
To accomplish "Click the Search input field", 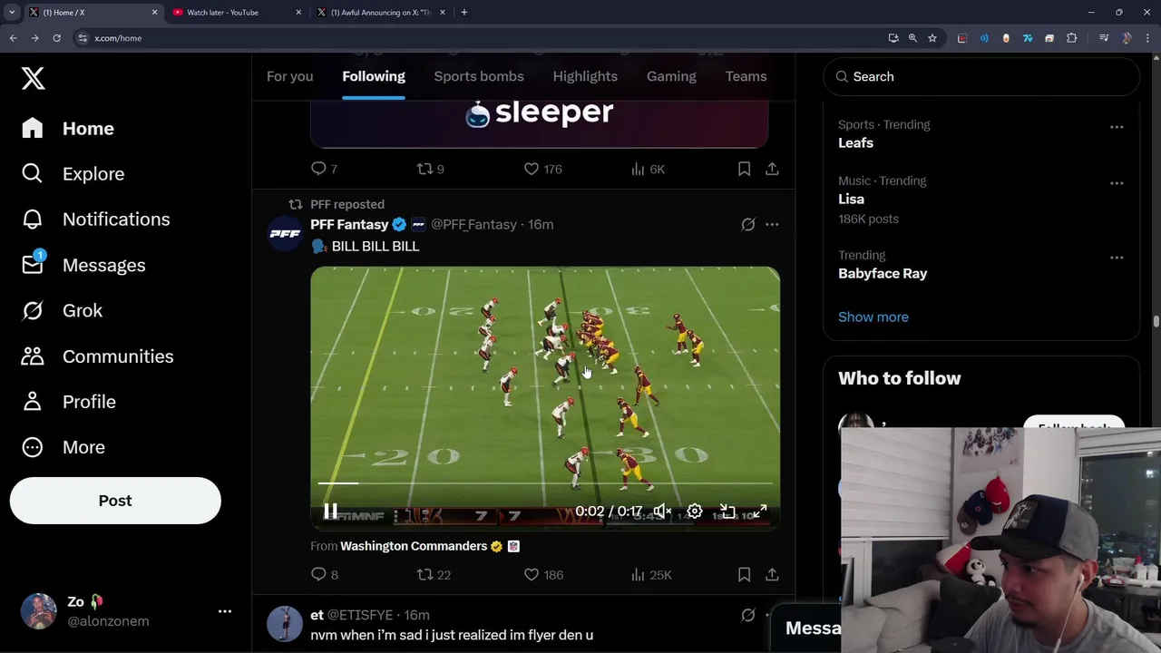I will tap(981, 77).
